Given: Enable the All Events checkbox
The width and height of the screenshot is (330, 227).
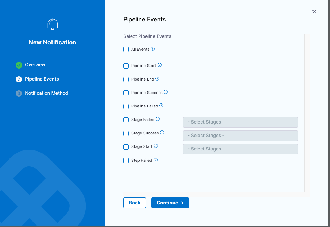Looking at the screenshot, I should 126,50.
